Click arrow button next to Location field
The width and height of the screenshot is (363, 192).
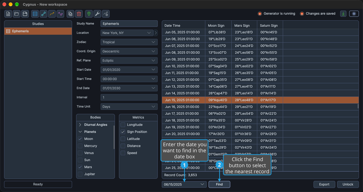(156, 33)
